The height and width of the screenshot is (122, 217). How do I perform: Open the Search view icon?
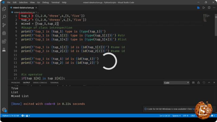coord(4,17)
